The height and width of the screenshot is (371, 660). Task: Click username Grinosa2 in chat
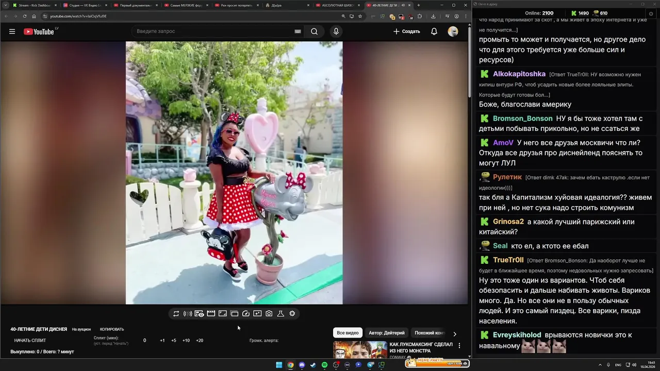[x=508, y=222]
